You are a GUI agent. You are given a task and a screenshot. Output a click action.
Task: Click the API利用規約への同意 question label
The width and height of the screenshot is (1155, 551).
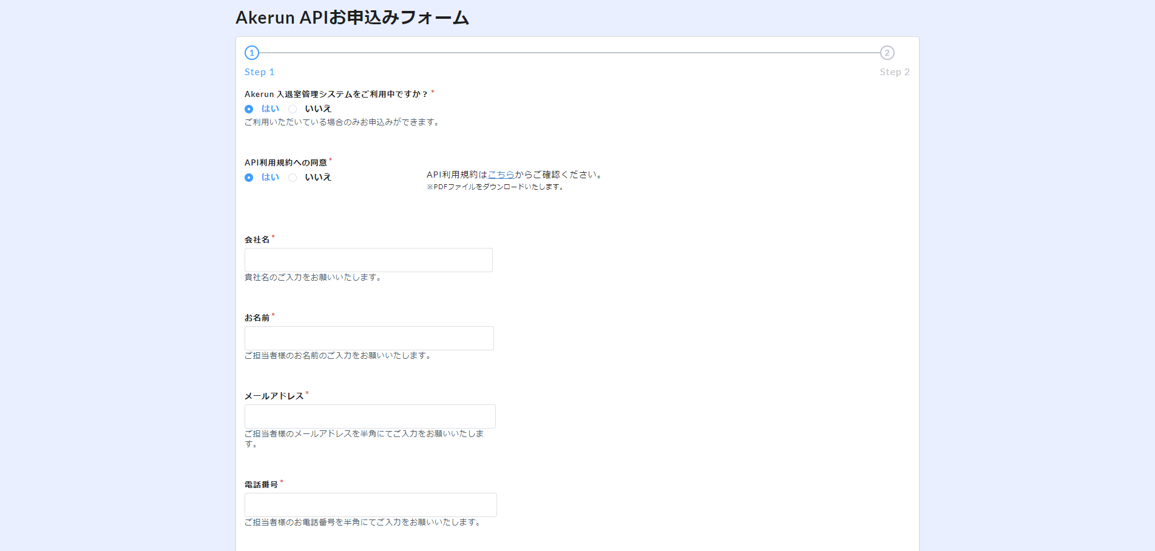coord(286,162)
